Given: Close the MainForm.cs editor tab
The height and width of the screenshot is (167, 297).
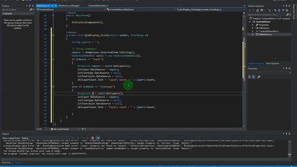Looking at the screenshot, I should pyautogui.click(x=56, y=6).
